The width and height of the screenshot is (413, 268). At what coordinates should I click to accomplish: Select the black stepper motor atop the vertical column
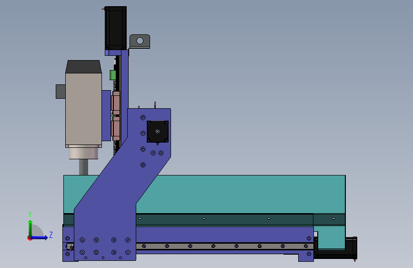coord(116,28)
